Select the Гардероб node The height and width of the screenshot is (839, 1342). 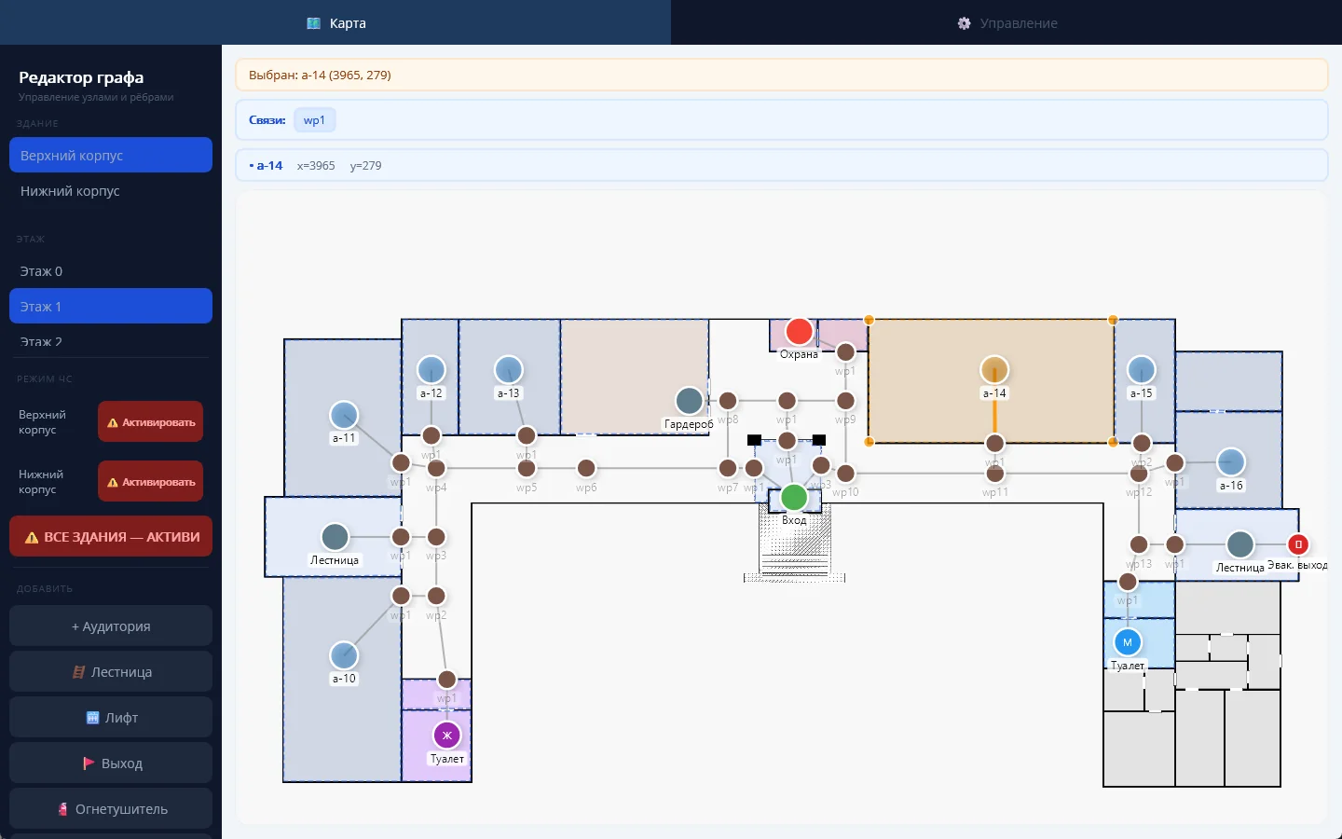[689, 401]
